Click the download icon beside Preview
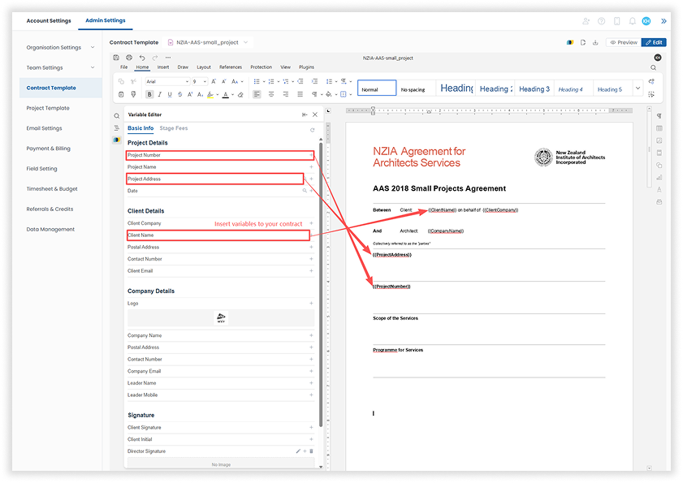This screenshot has width=683, height=483. point(595,42)
